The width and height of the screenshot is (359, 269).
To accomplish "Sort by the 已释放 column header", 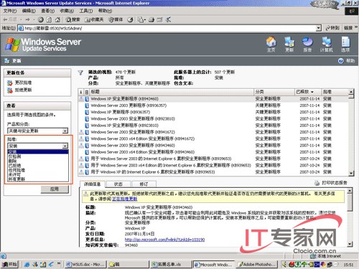I will (307, 92).
